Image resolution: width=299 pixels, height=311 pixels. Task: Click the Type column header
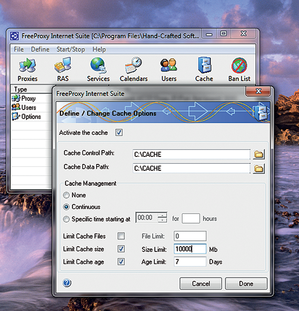(31, 89)
